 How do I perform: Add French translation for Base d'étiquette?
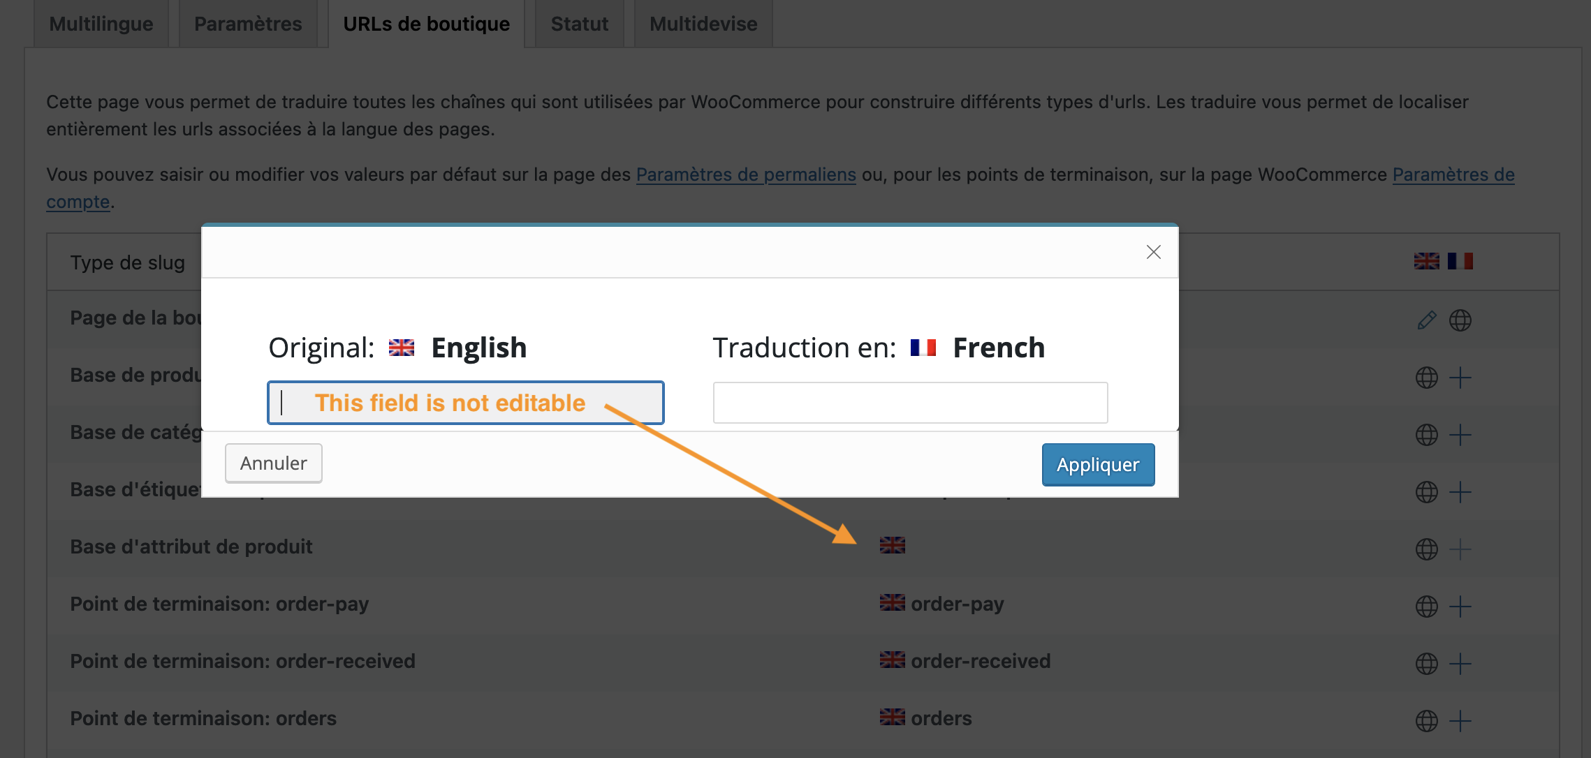tap(1460, 492)
